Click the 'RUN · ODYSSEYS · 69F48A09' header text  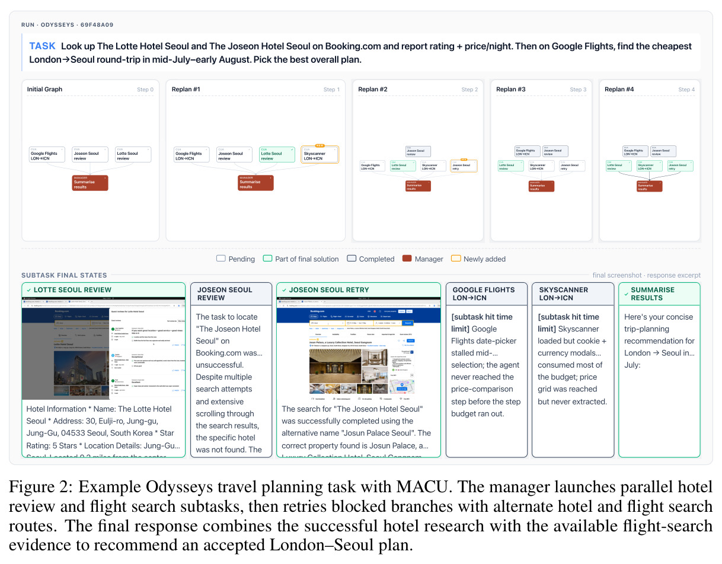(x=67, y=25)
